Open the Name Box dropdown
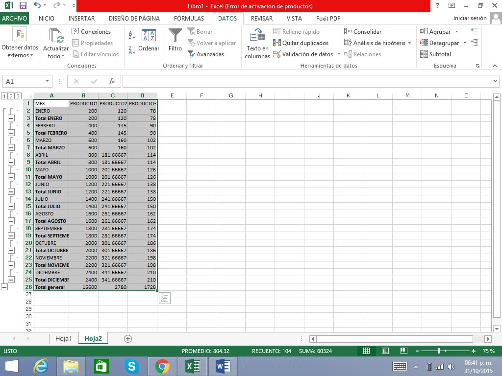 [48, 81]
